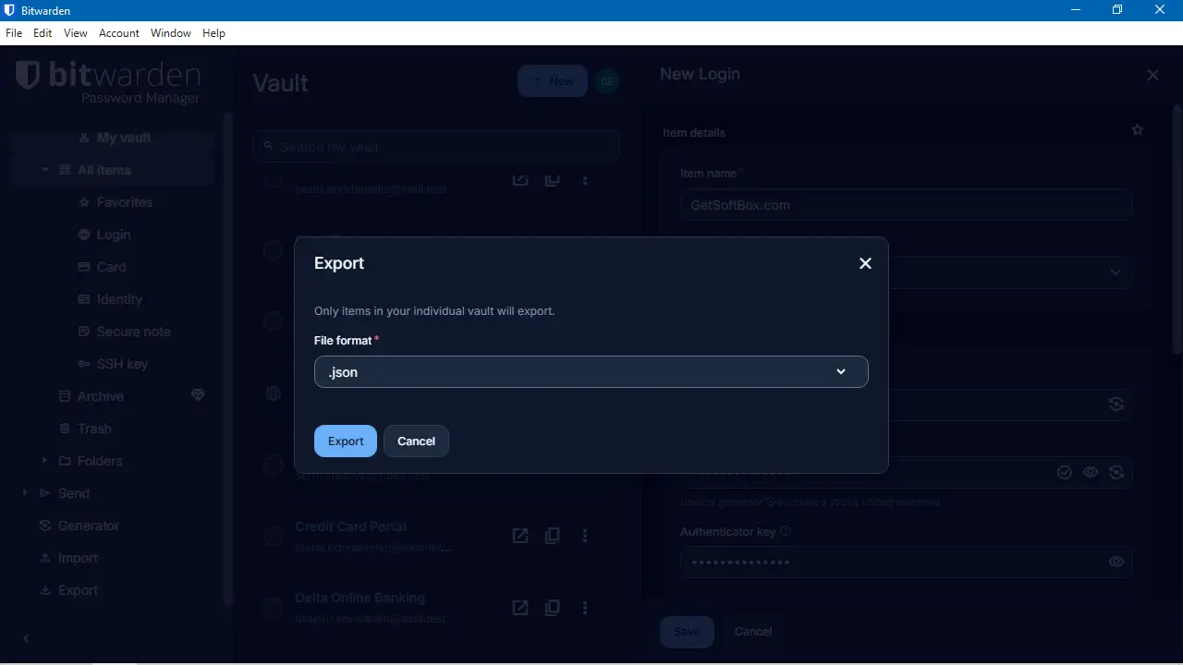Filter by the Login globe icon
Viewport: 1183px width, 665px height.
(85, 235)
